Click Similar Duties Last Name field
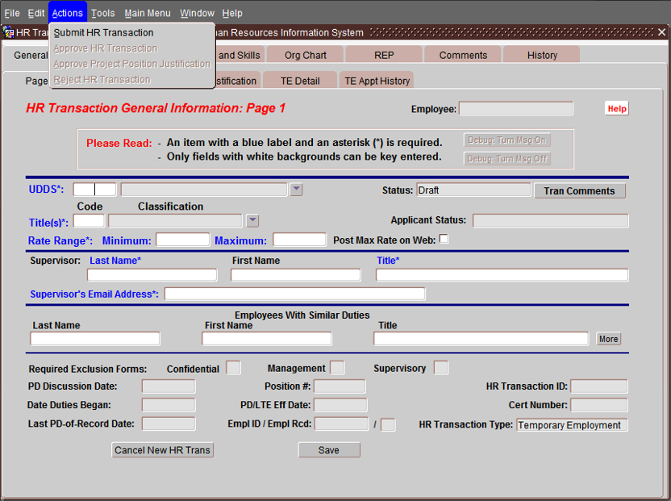The height and width of the screenshot is (501, 671). [x=95, y=339]
